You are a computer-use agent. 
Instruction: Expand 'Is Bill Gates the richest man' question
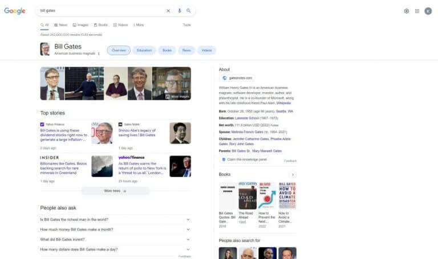(115, 220)
